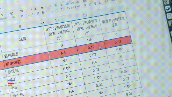Center-align the cell text horizontally
This screenshot has width=172, height=97.
pyautogui.click(x=57, y=10)
